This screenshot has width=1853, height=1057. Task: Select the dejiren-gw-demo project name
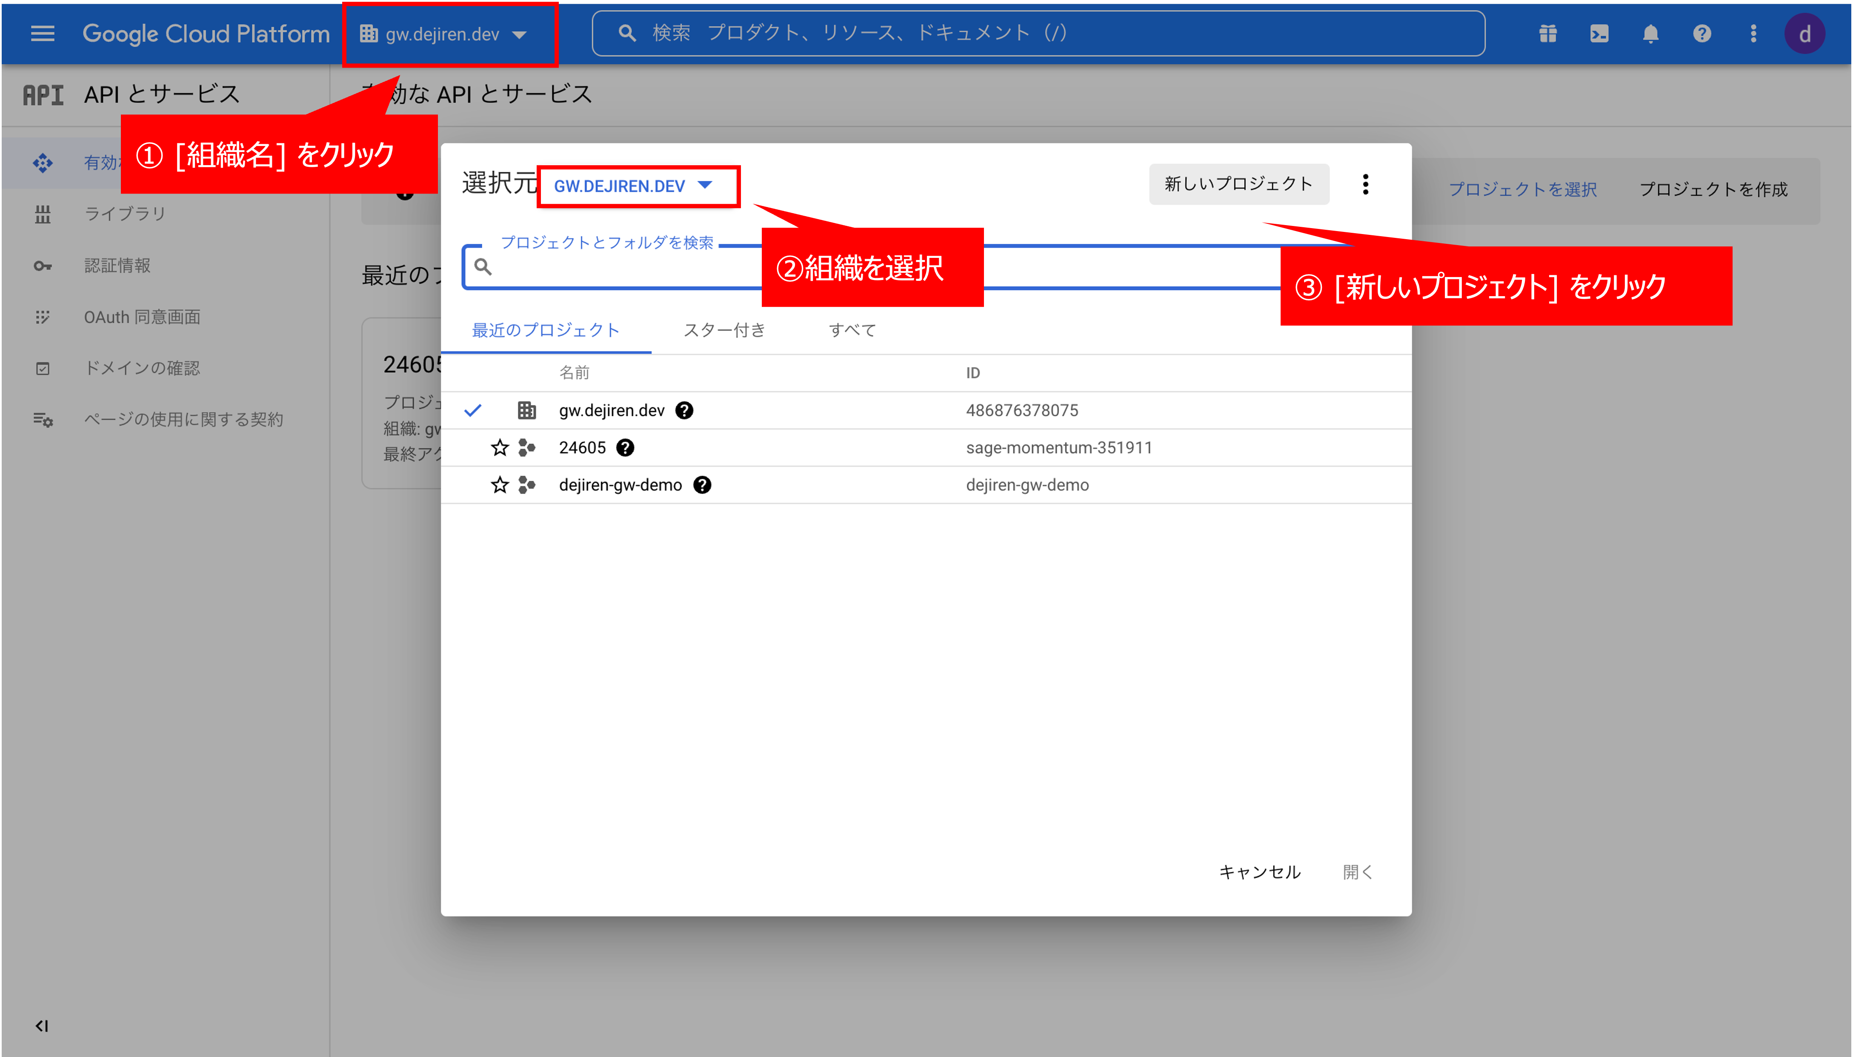[621, 485]
